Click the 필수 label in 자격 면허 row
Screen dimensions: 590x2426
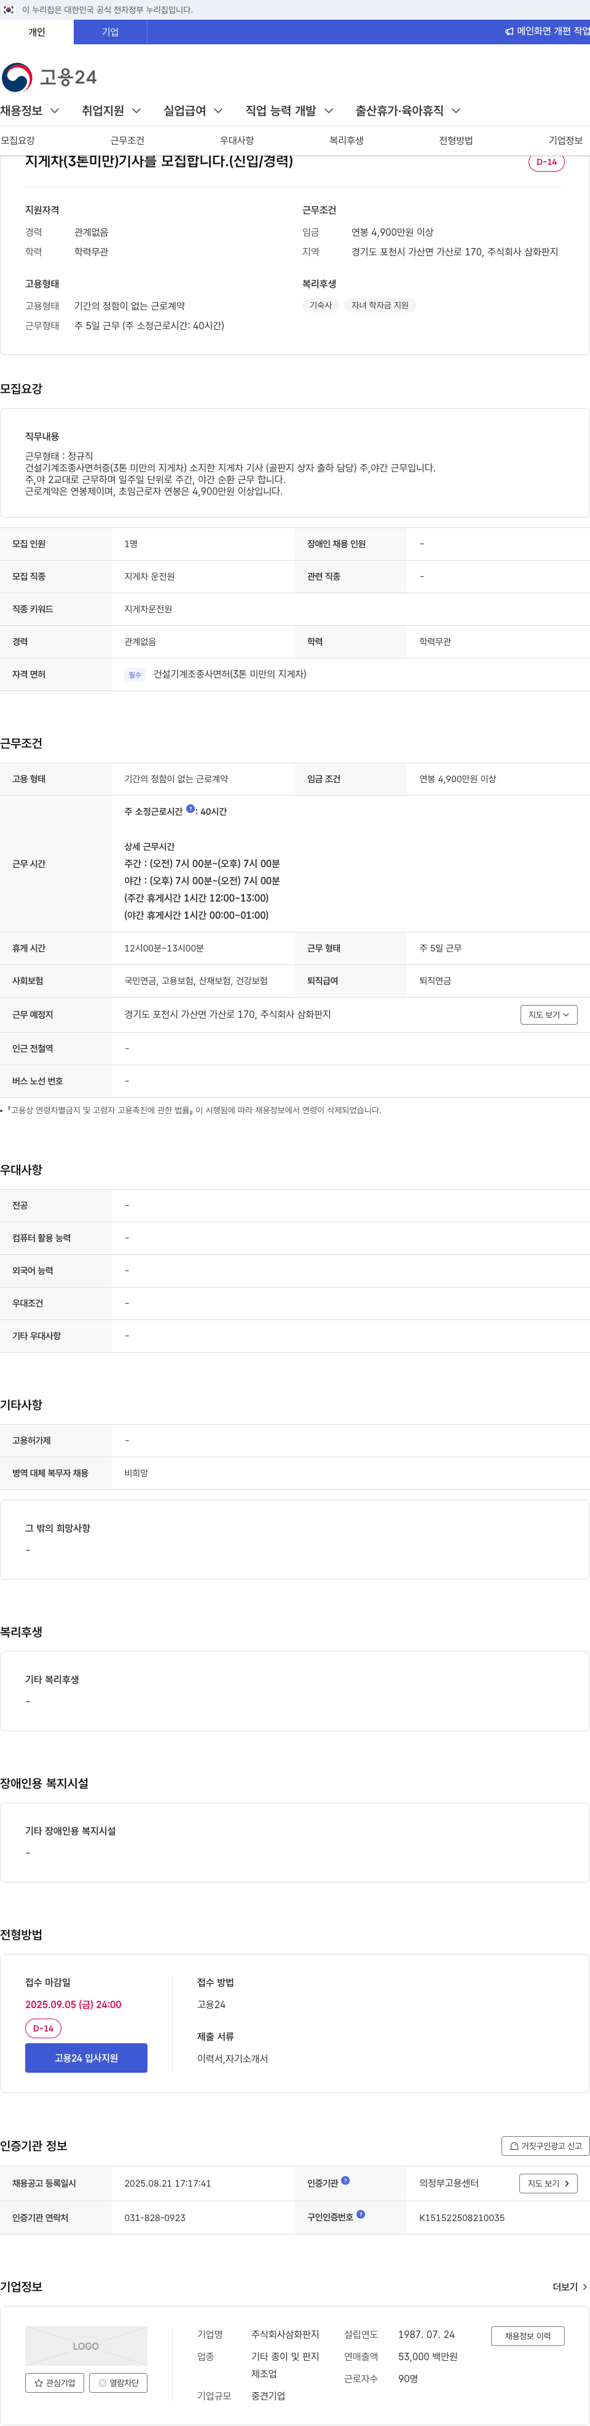pyautogui.click(x=135, y=675)
